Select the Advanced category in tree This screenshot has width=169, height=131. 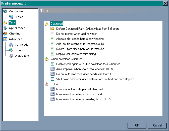(16, 39)
